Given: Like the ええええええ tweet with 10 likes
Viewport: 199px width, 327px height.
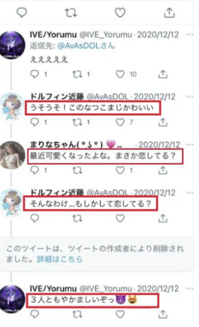Looking at the screenshot, I should (x=120, y=74).
